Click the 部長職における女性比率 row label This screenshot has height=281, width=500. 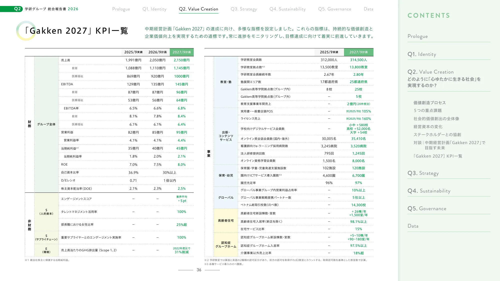point(77,225)
